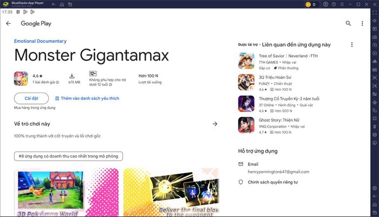
Task: Click the BlueStacks title bar home icon
Action: click(62, 4)
